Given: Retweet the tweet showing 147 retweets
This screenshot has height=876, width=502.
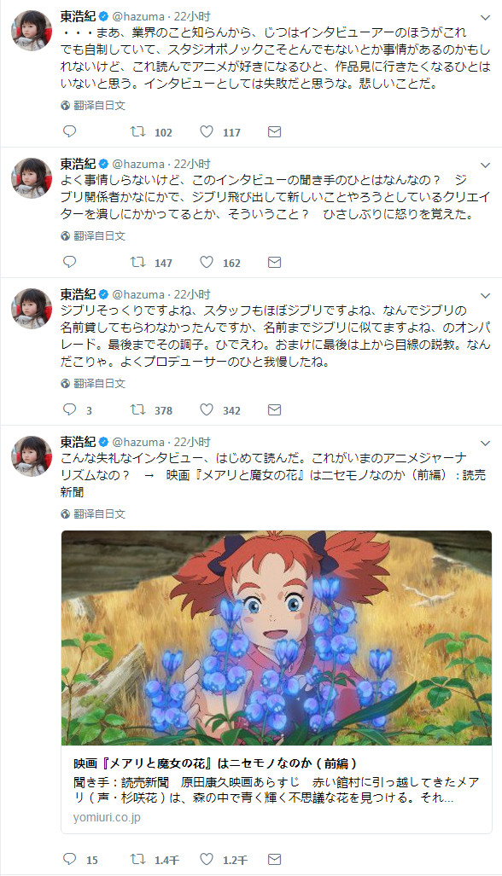Looking at the screenshot, I should click(138, 262).
